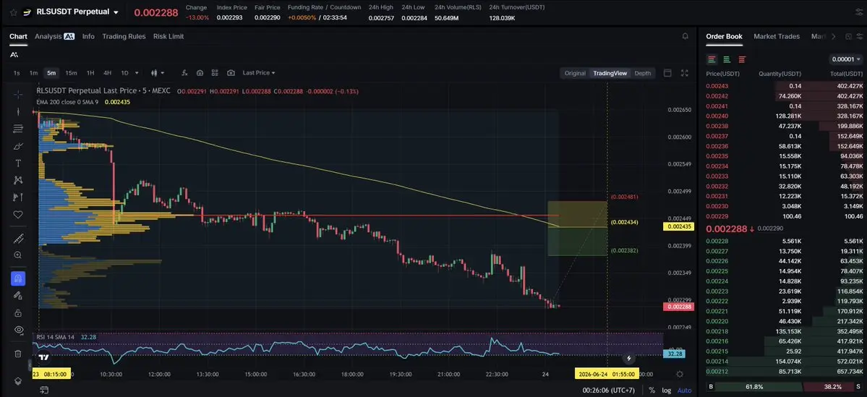This screenshot has height=397, width=867.
Task: Open the pattern drawing tool
Action: coord(18,180)
